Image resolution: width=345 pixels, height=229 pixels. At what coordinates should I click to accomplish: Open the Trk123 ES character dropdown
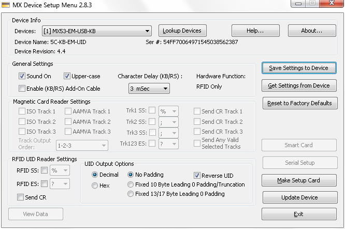pos(168,144)
